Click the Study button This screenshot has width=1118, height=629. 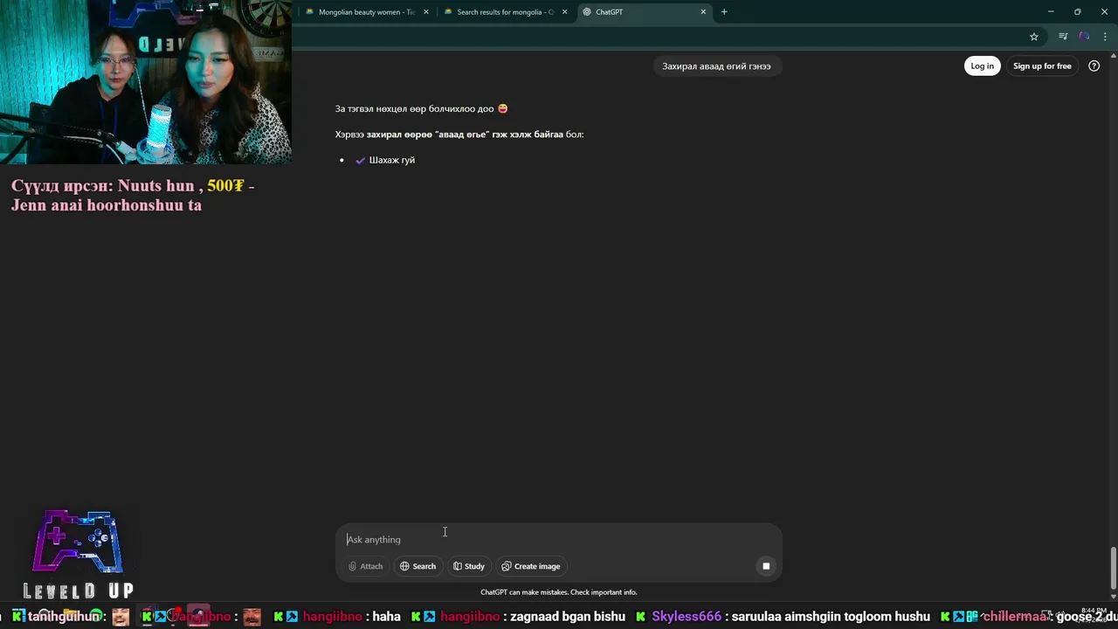(469, 566)
